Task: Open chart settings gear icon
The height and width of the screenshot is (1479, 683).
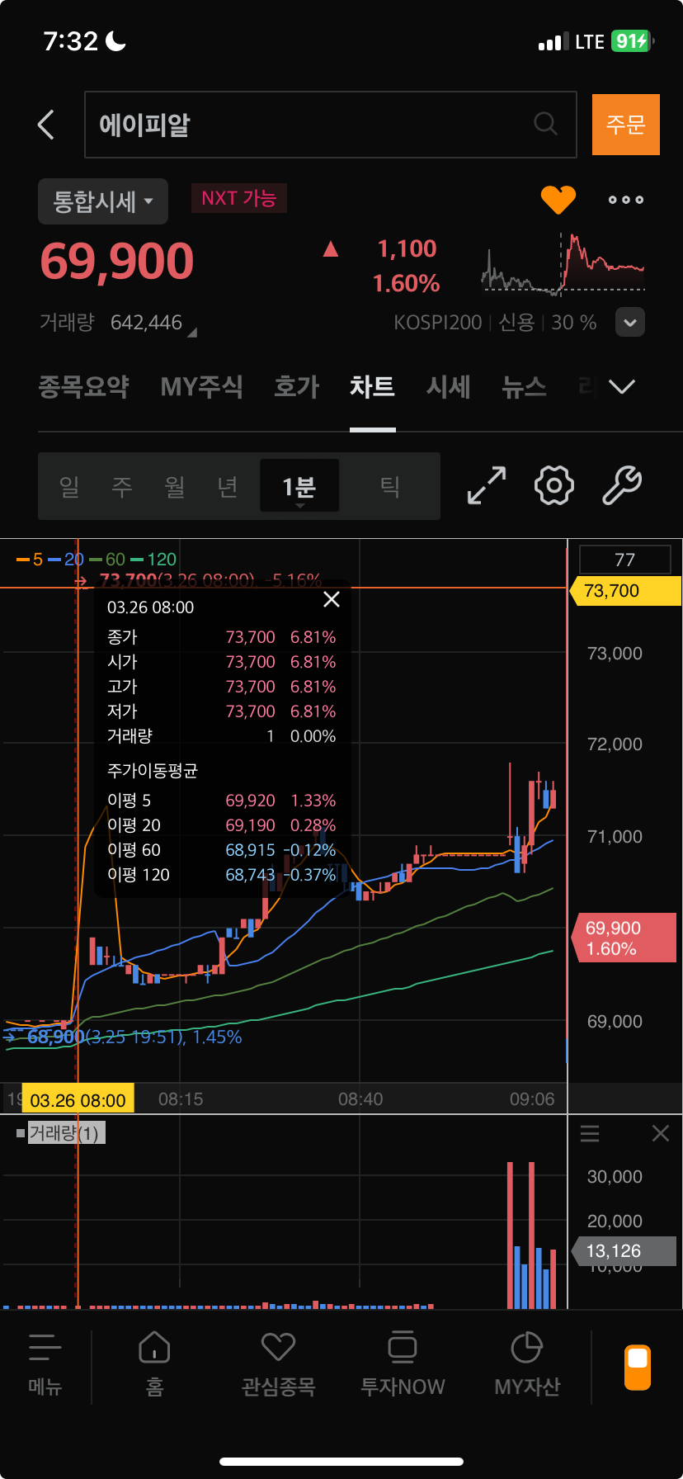Action: (x=554, y=485)
